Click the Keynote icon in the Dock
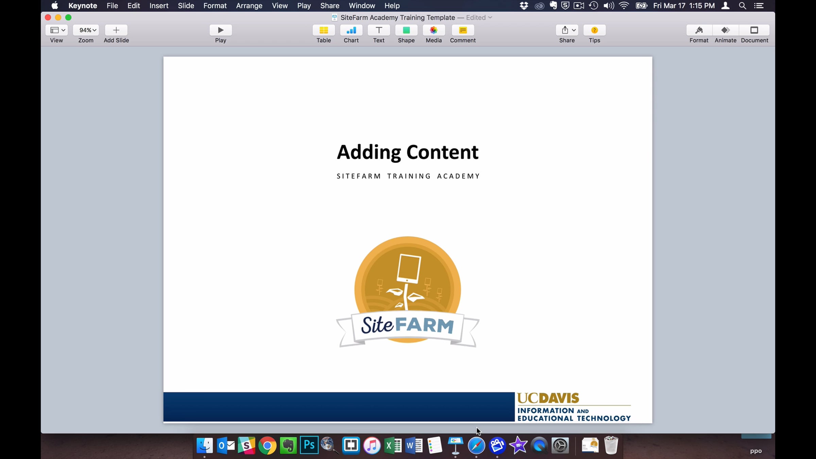The height and width of the screenshot is (459, 816). coord(456,445)
